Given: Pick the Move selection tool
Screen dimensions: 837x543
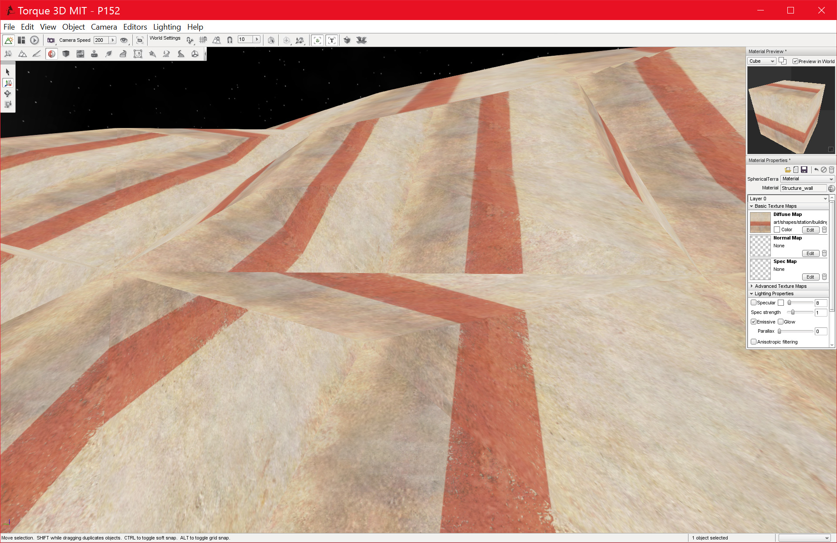Looking at the screenshot, I should pos(7,83).
